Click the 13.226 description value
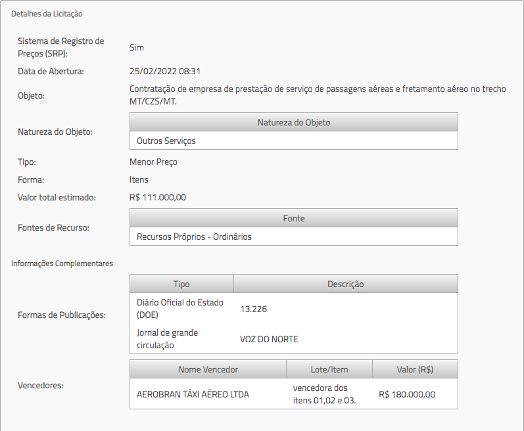The height and width of the screenshot is (431, 524). 254,309
